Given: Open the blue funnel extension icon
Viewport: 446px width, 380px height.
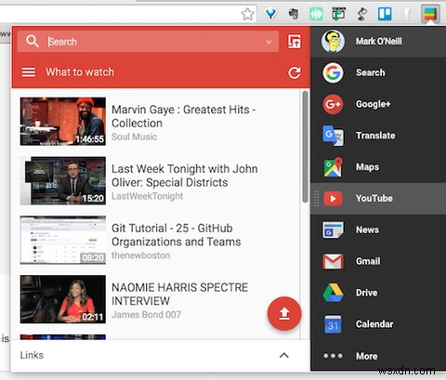Looking at the screenshot, I should [270, 14].
